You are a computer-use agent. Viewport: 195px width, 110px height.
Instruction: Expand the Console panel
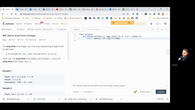[x=77, y=92]
